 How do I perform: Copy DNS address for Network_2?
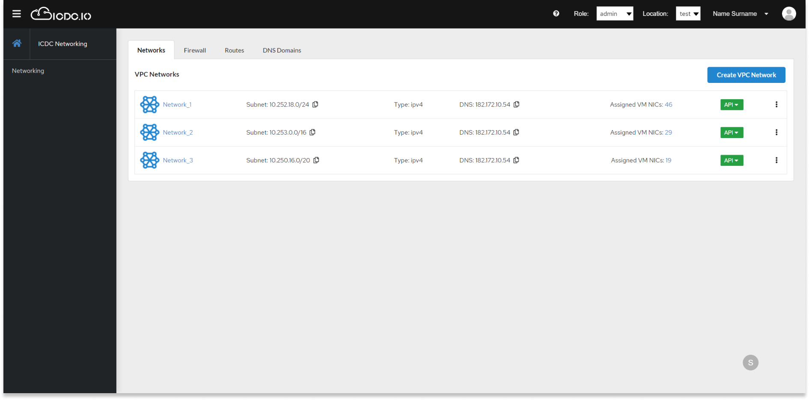pyautogui.click(x=516, y=132)
